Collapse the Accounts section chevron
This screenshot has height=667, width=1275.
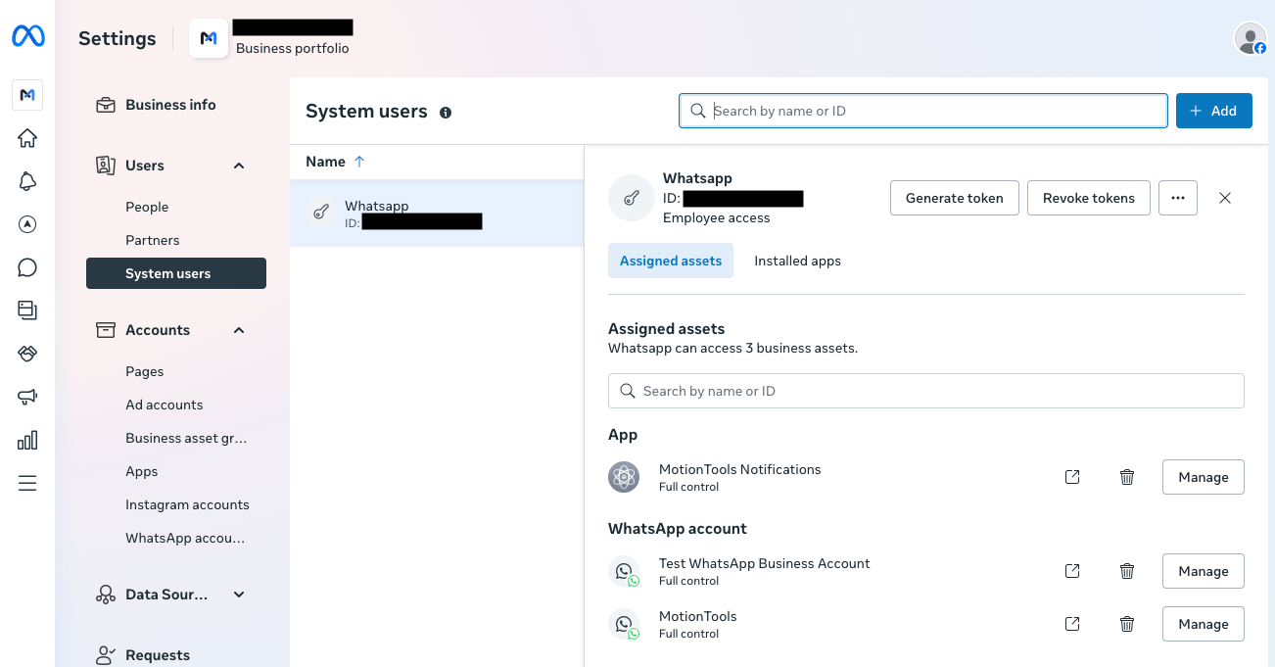click(239, 330)
